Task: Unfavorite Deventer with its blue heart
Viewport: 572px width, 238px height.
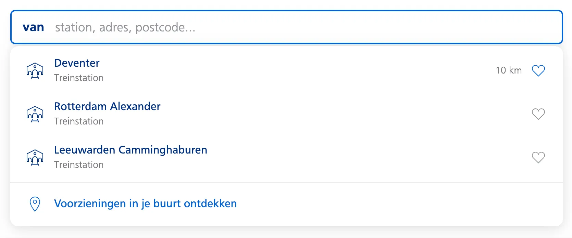Action: (538, 70)
